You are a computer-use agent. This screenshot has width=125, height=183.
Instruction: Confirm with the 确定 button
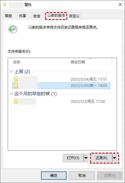coord(54,176)
